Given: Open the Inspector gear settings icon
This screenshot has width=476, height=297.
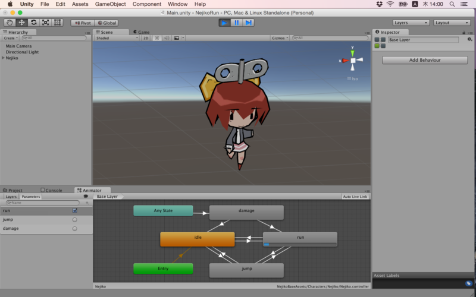Looking at the screenshot, I should click(x=469, y=39).
